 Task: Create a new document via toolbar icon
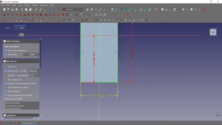[x=5, y=9]
